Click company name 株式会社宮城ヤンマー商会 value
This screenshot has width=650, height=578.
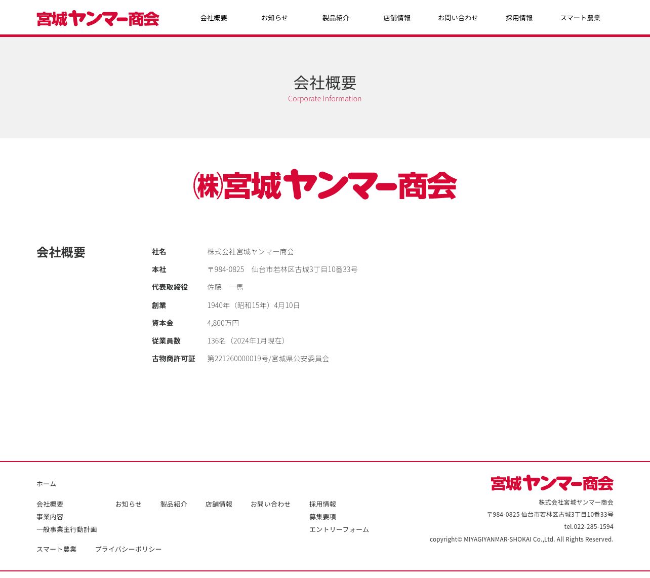pos(251,252)
